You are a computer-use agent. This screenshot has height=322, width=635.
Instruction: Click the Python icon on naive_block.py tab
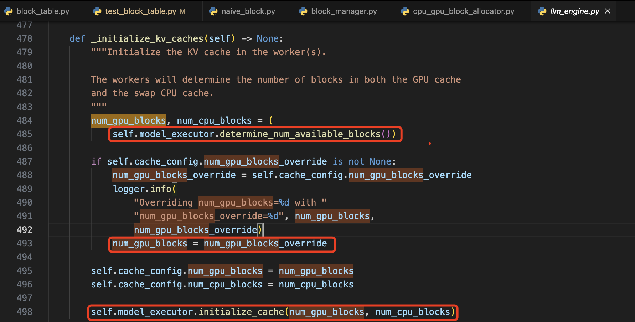213,11
